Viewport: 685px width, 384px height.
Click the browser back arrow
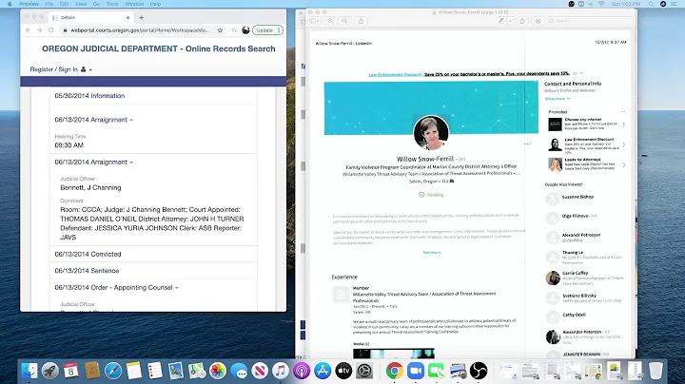(28, 30)
